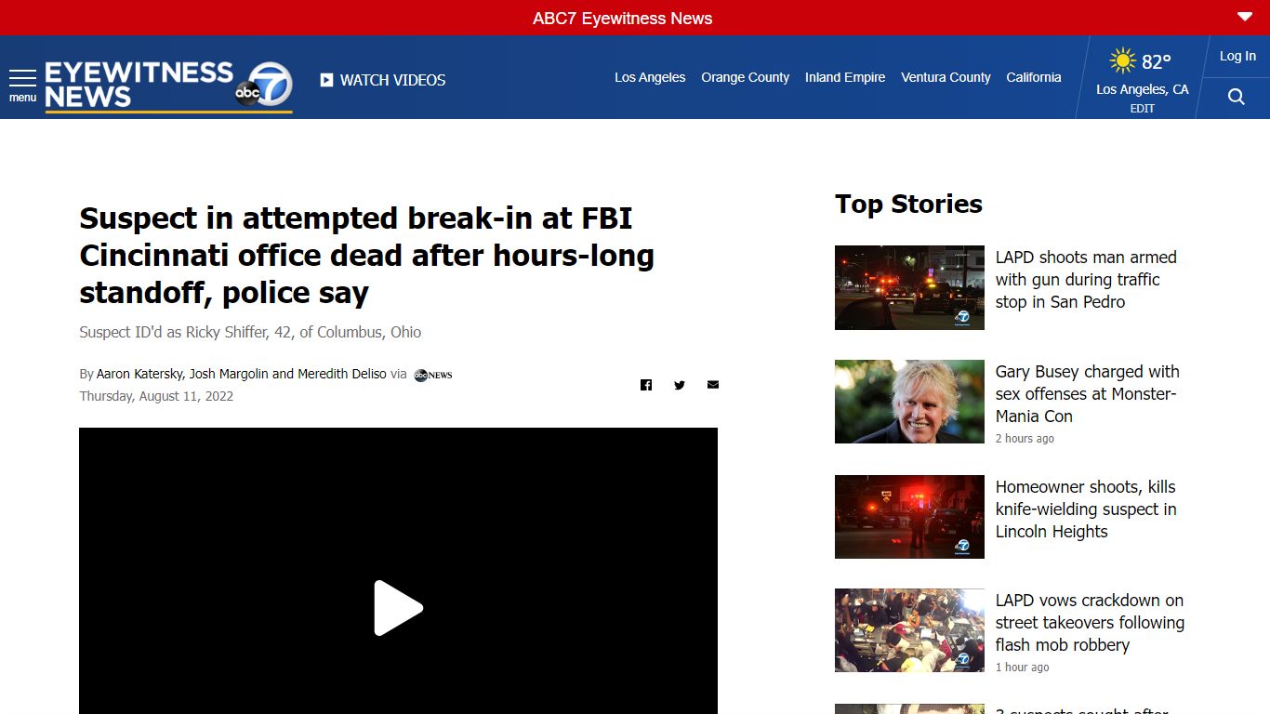Open the search magnifier icon
Screen dimensions: 1270x714
(1237, 97)
